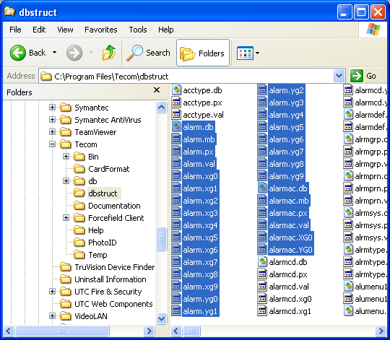The width and height of the screenshot is (390, 340).
Task: Click the Help folder icon in tree
Action: click(x=79, y=230)
